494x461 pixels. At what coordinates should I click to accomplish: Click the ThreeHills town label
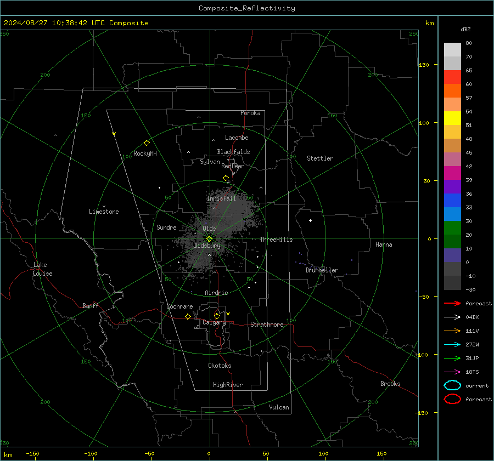(276, 240)
